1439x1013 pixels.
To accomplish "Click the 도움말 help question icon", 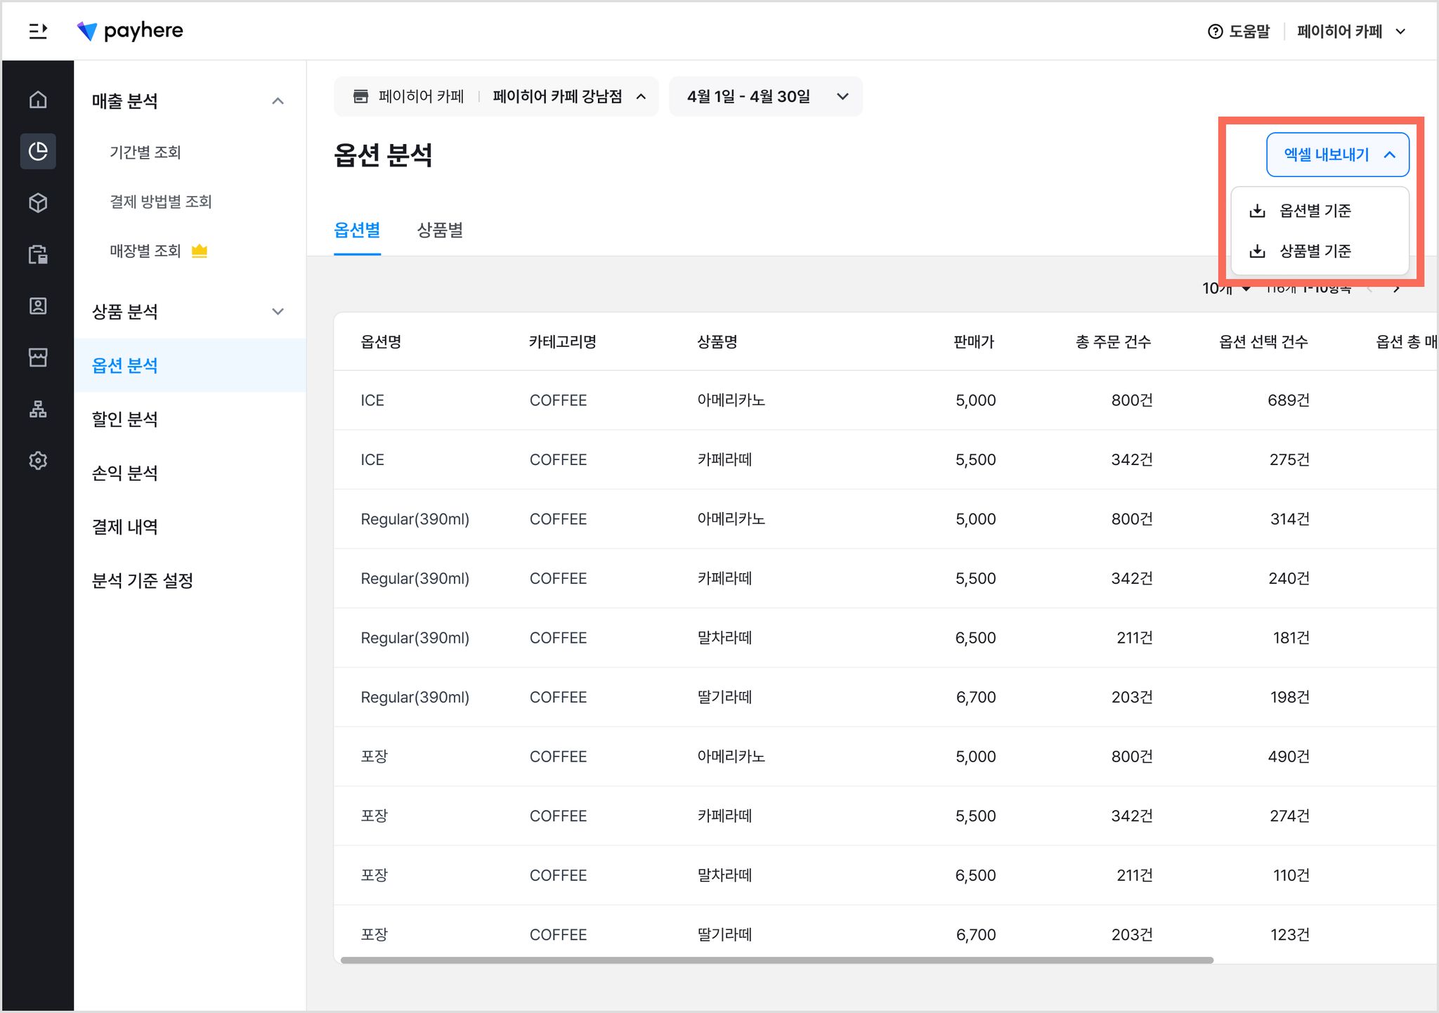I will pos(1215,32).
